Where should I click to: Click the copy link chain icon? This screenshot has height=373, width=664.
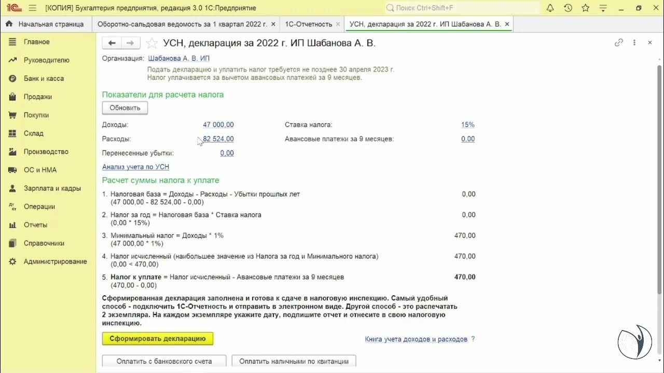click(618, 43)
